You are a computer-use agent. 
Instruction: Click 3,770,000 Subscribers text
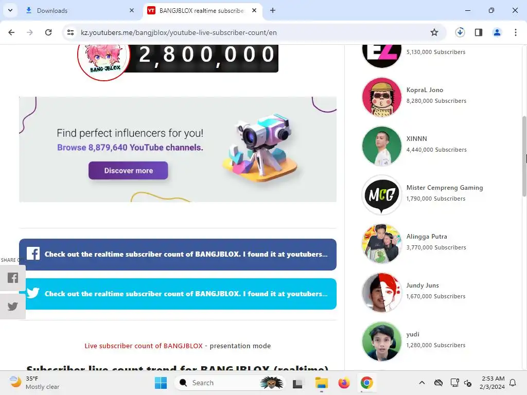436,247
